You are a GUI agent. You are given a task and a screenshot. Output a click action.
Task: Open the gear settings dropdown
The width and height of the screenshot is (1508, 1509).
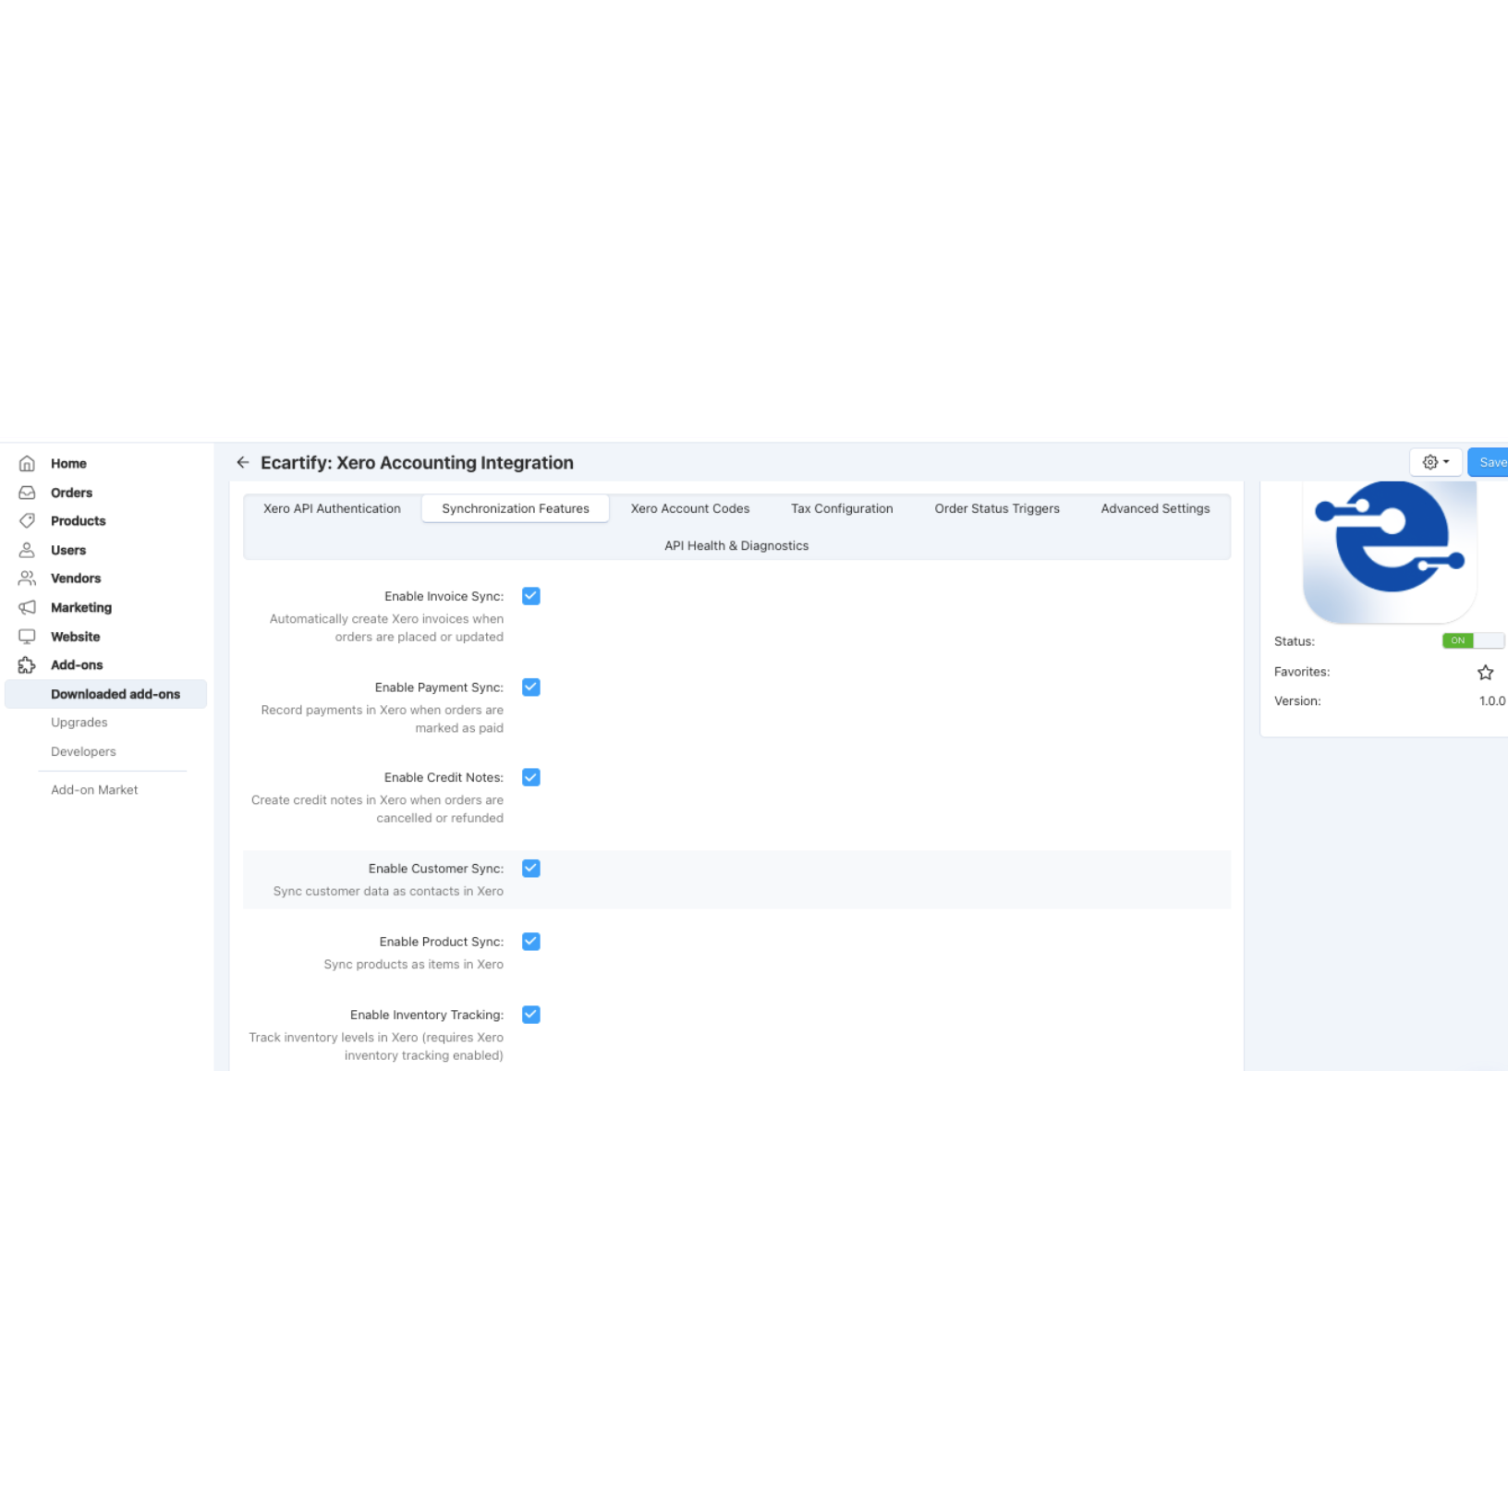[x=1435, y=462]
